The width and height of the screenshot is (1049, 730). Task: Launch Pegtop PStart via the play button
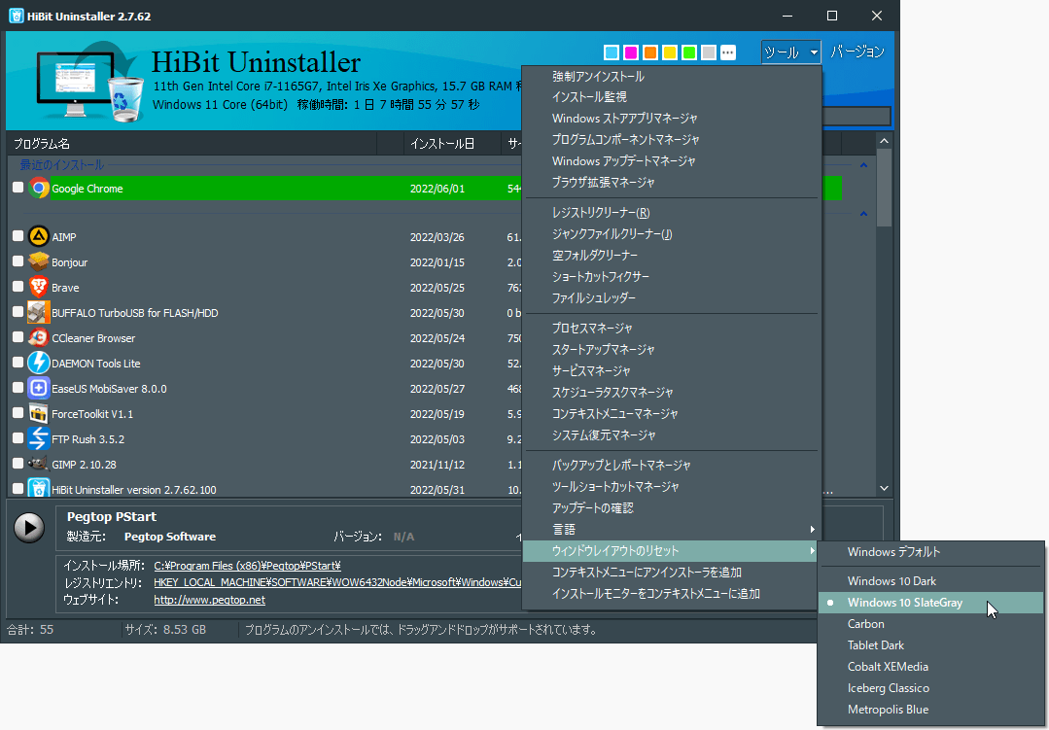(29, 527)
